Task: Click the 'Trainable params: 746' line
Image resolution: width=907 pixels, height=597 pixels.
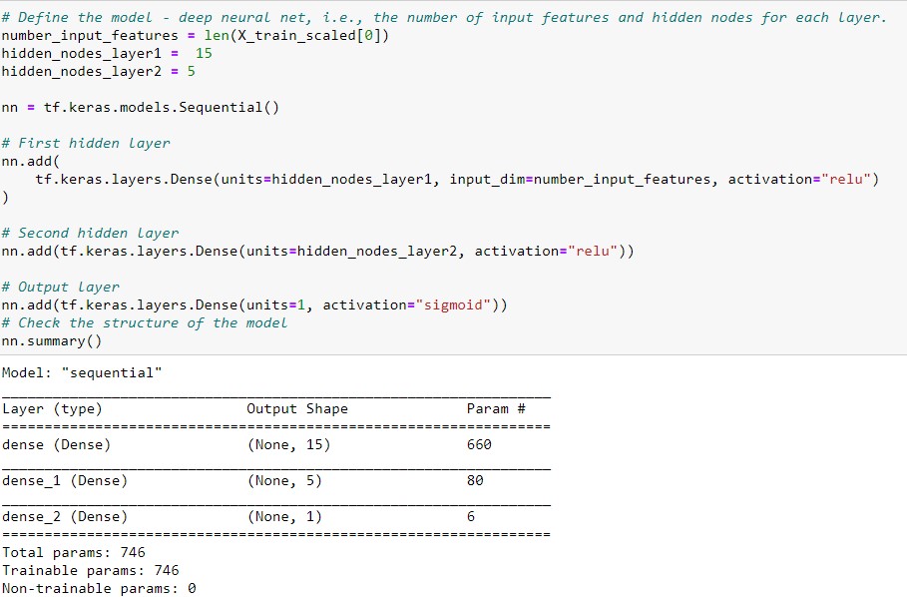Action: click(x=90, y=570)
